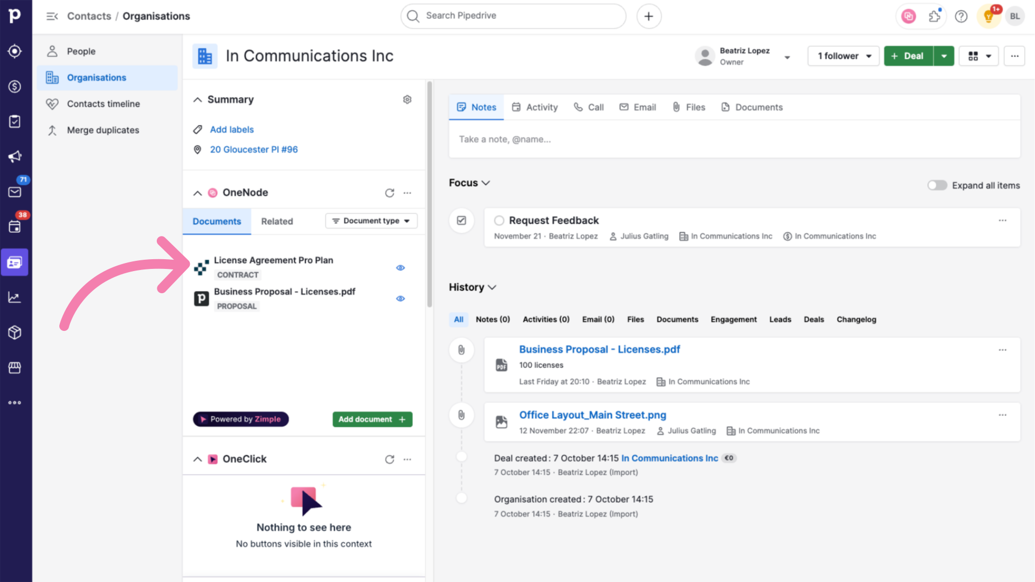Screen dimensions: 1035x582
Task: Click the OneNode refresh icon
Action: coord(390,191)
